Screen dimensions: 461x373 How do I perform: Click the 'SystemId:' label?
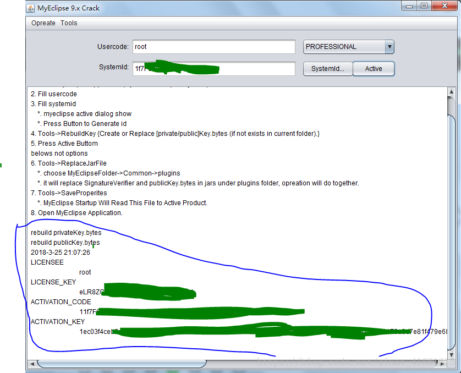point(114,67)
